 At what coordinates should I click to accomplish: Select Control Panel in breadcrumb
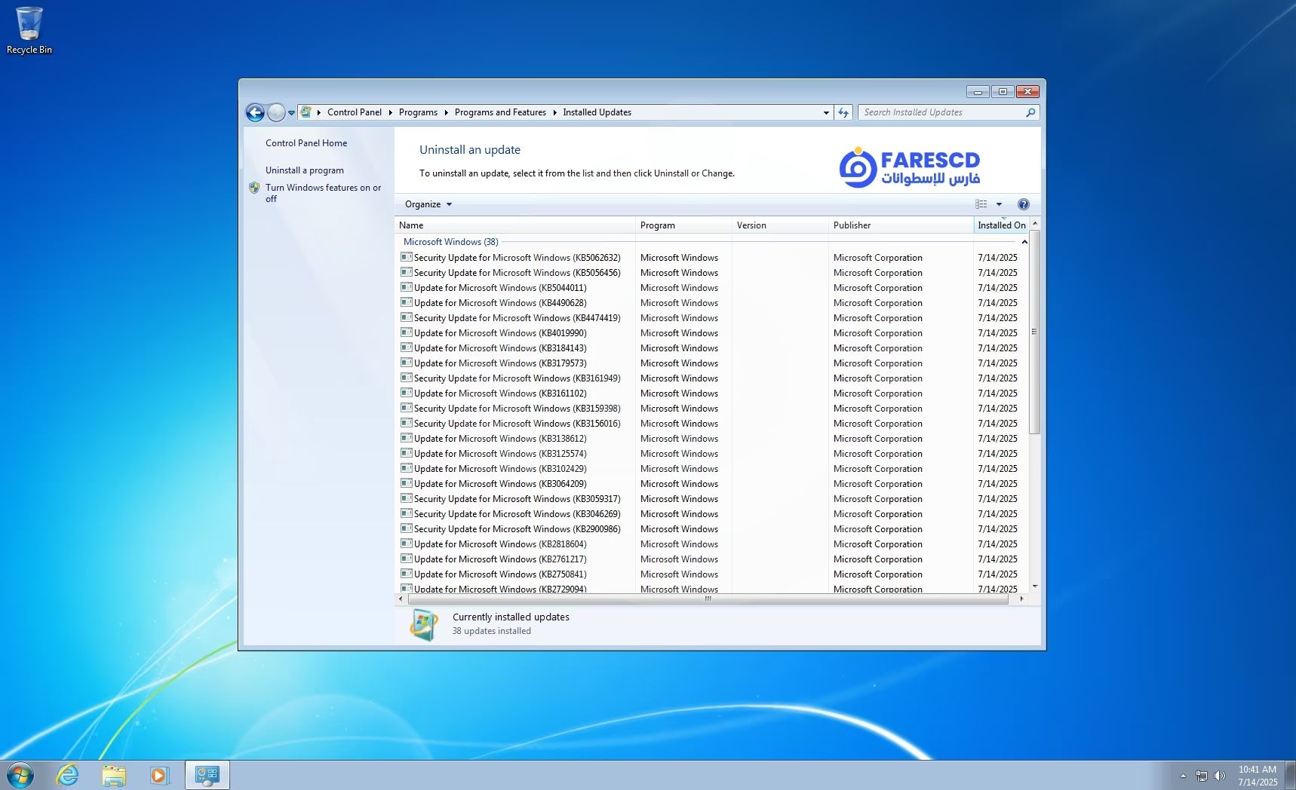click(355, 112)
